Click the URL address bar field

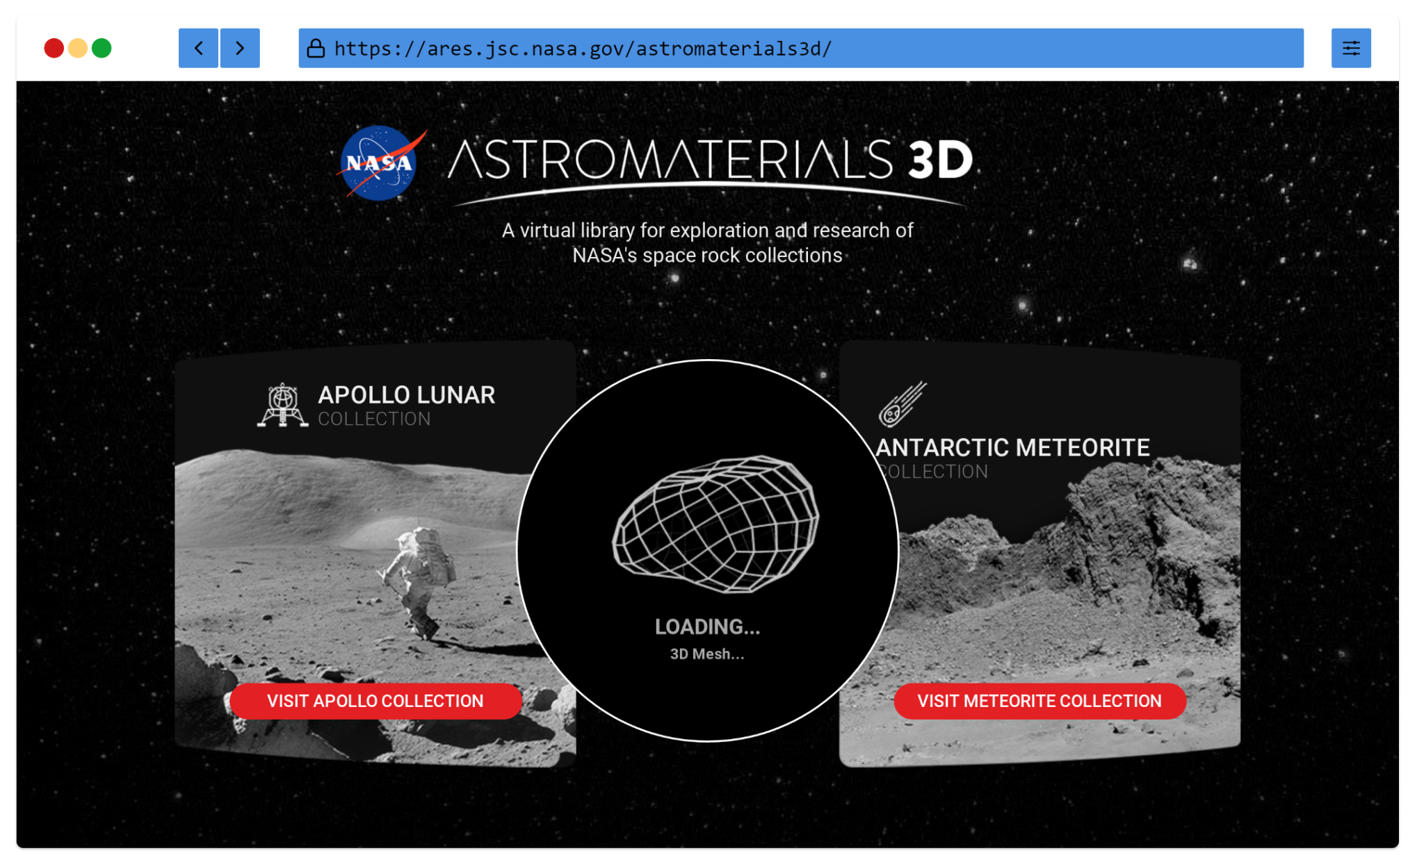click(800, 48)
